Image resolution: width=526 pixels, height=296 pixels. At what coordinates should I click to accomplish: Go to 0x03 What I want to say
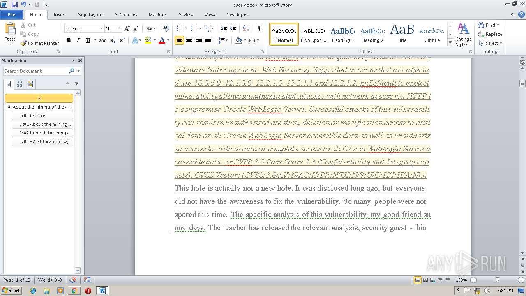click(x=43, y=141)
